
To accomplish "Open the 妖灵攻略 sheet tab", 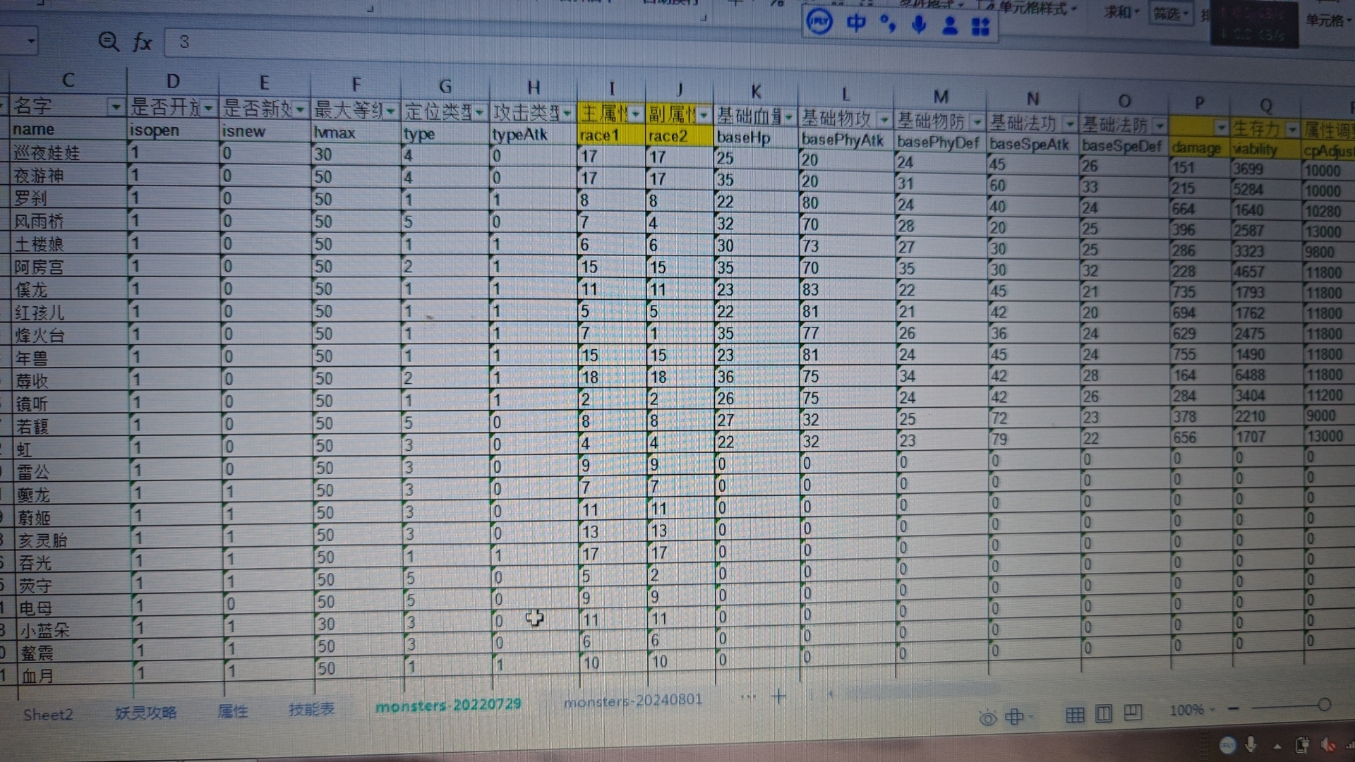I will click(x=146, y=713).
